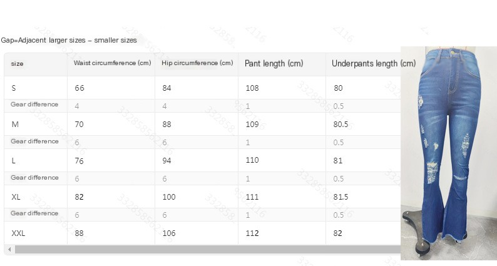The width and height of the screenshot is (497, 266).
Task: Click the 'Hip circumference (cm)' column header
Action: click(x=197, y=63)
